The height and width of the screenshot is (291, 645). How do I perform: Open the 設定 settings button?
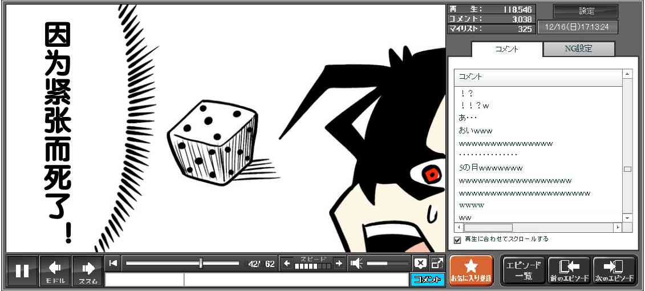(586, 11)
